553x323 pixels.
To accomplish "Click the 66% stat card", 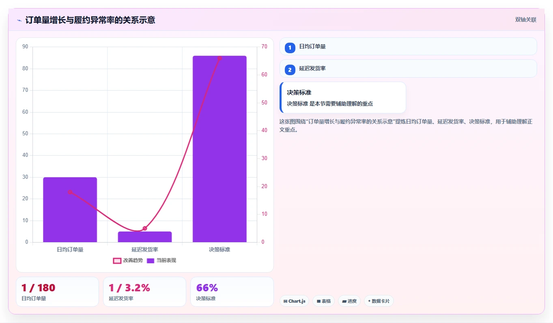I will 232,292.
